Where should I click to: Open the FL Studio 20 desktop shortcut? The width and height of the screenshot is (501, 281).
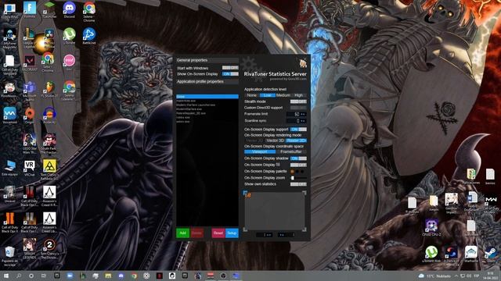coord(49,89)
